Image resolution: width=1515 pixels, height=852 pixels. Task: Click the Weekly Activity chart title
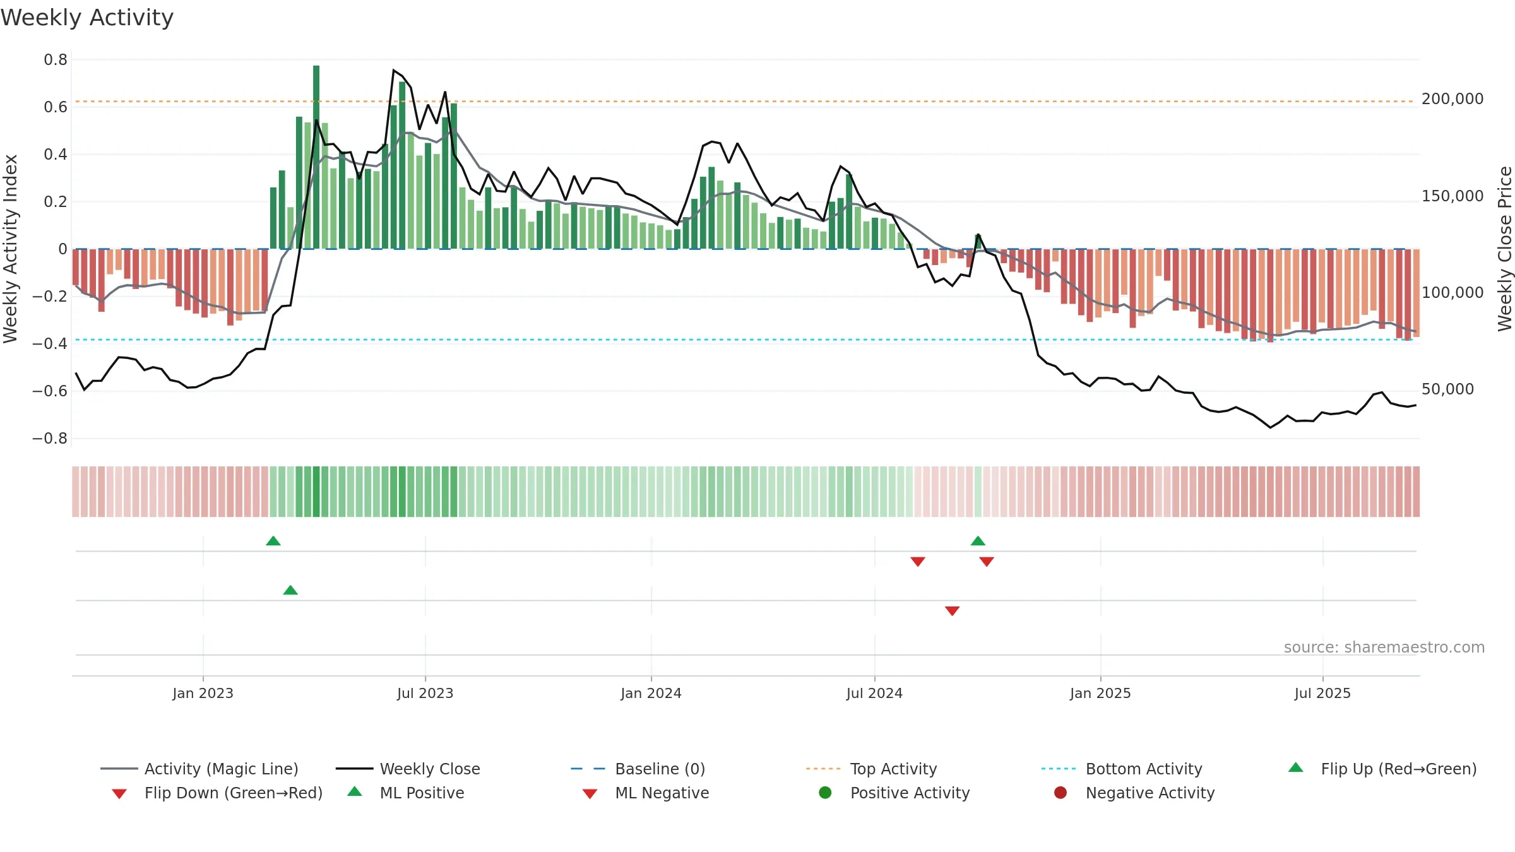pyautogui.click(x=87, y=18)
